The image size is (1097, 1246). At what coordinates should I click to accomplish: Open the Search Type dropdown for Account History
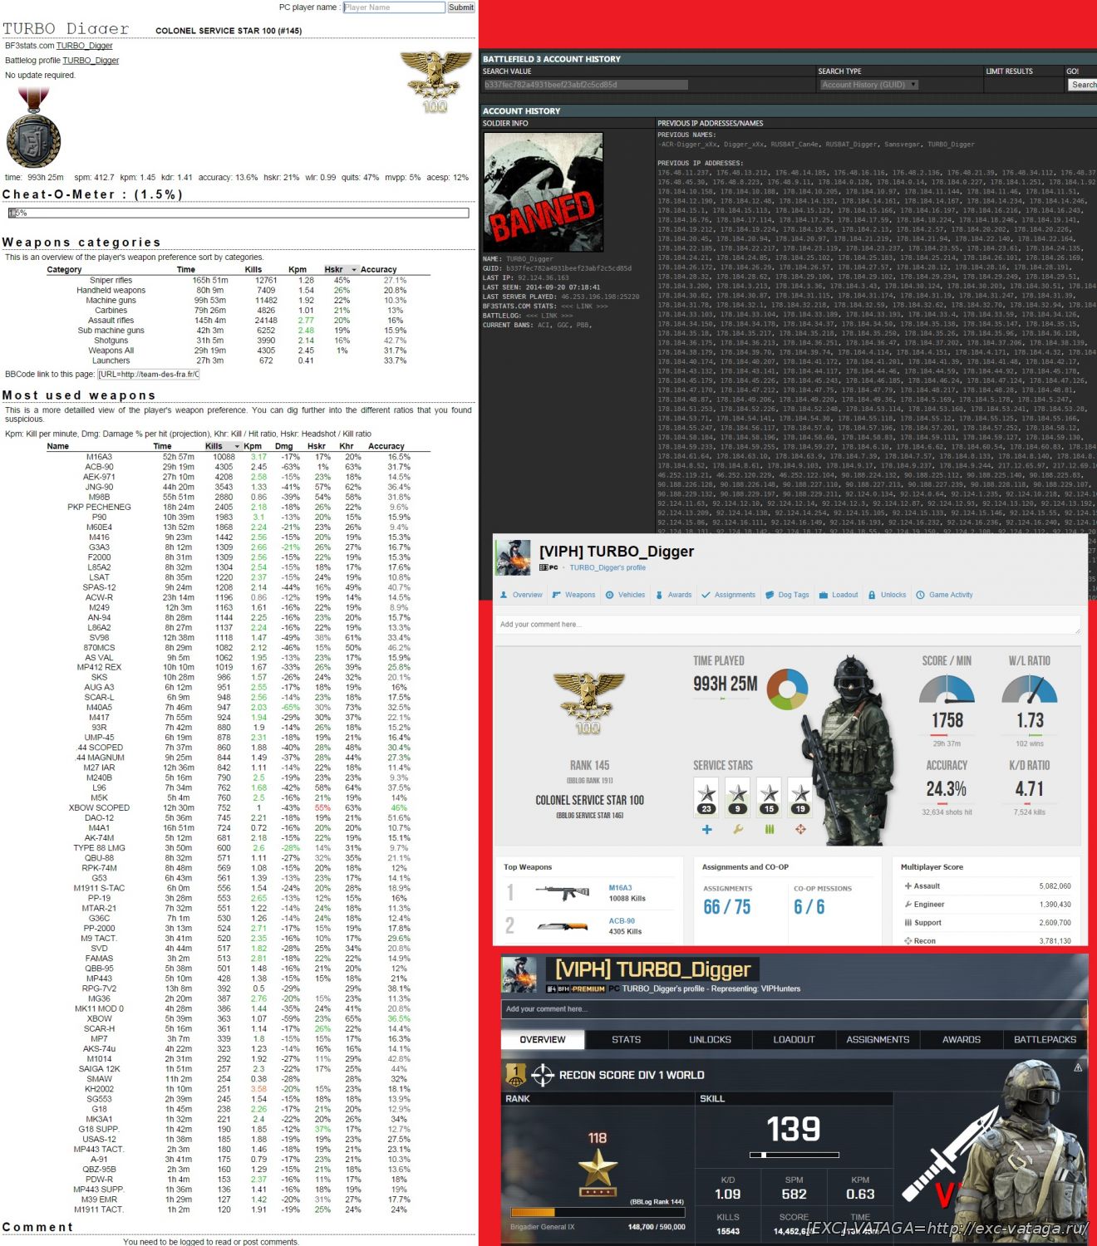tap(868, 85)
